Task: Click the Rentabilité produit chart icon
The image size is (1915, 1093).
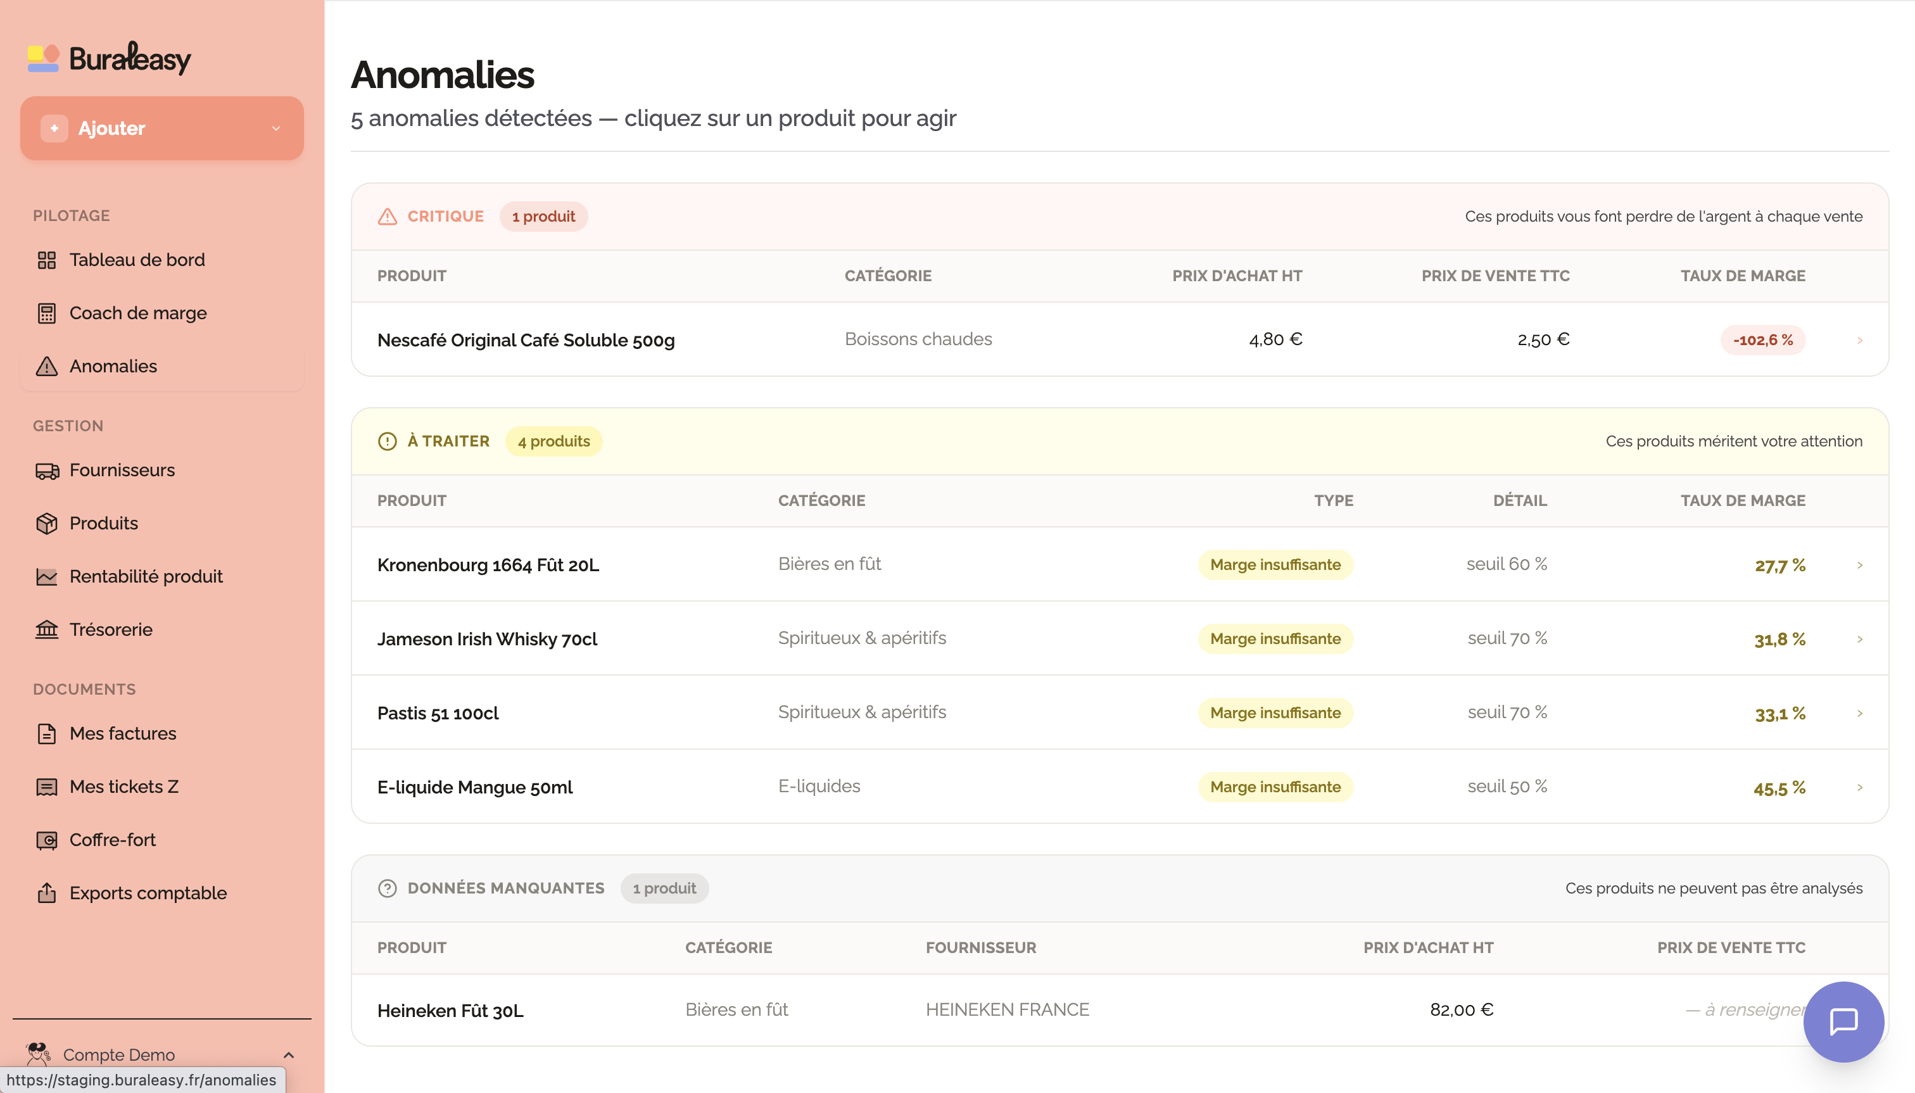Action: tap(46, 576)
